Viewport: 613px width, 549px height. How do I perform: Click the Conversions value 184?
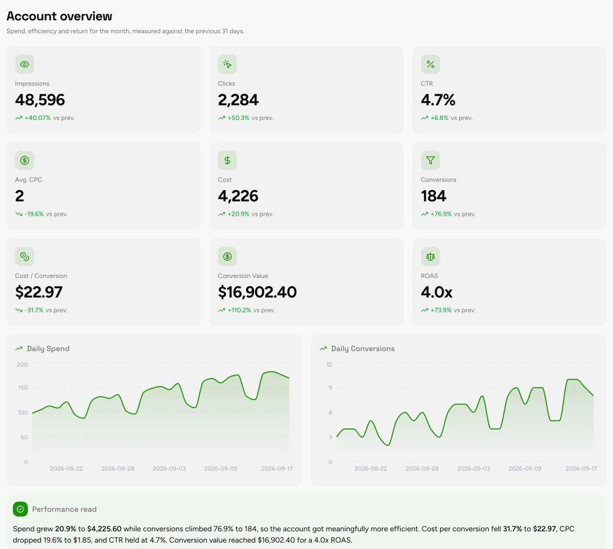point(433,195)
